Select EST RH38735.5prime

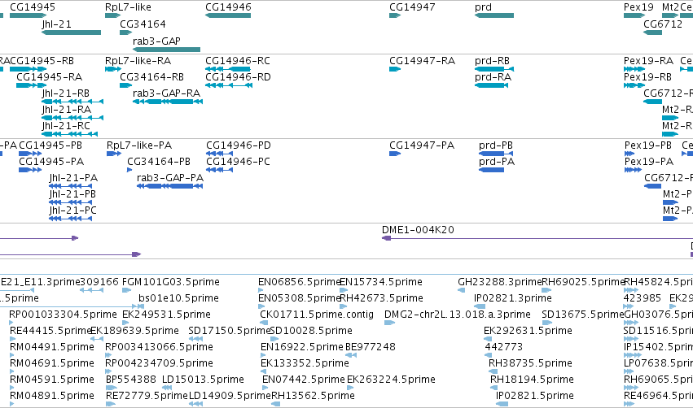coord(493,371)
